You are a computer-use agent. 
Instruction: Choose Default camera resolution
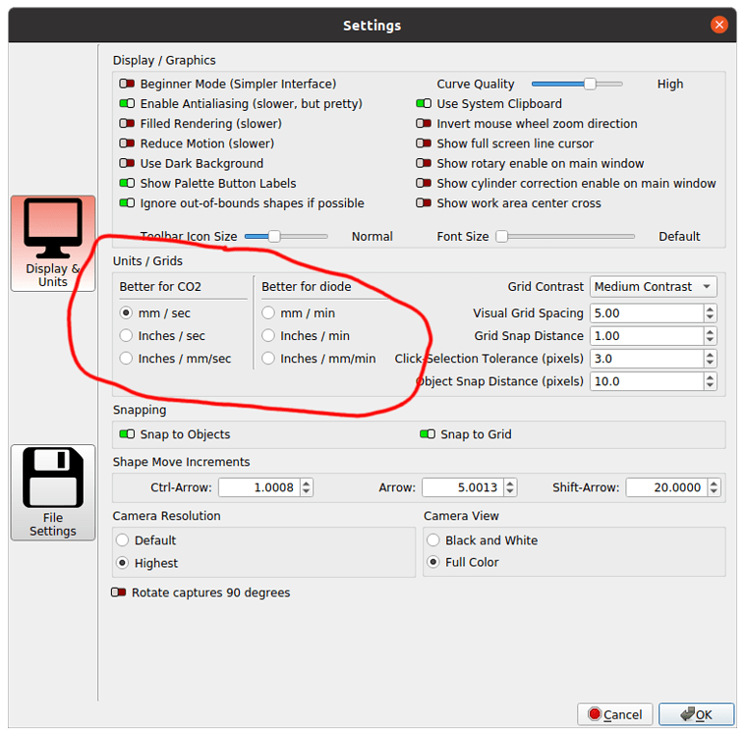(x=124, y=540)
